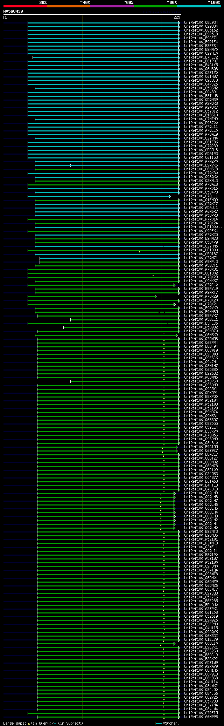Open the UniRef100_Q9M631 hit label
Viewport: 224px width, 726px height.
pyautogui.click(x=201, y=416)
